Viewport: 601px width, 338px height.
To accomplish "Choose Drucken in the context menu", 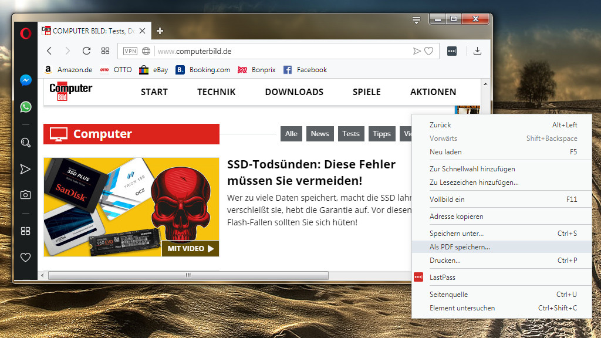I will pyautogui.click(x=502, y=260).
